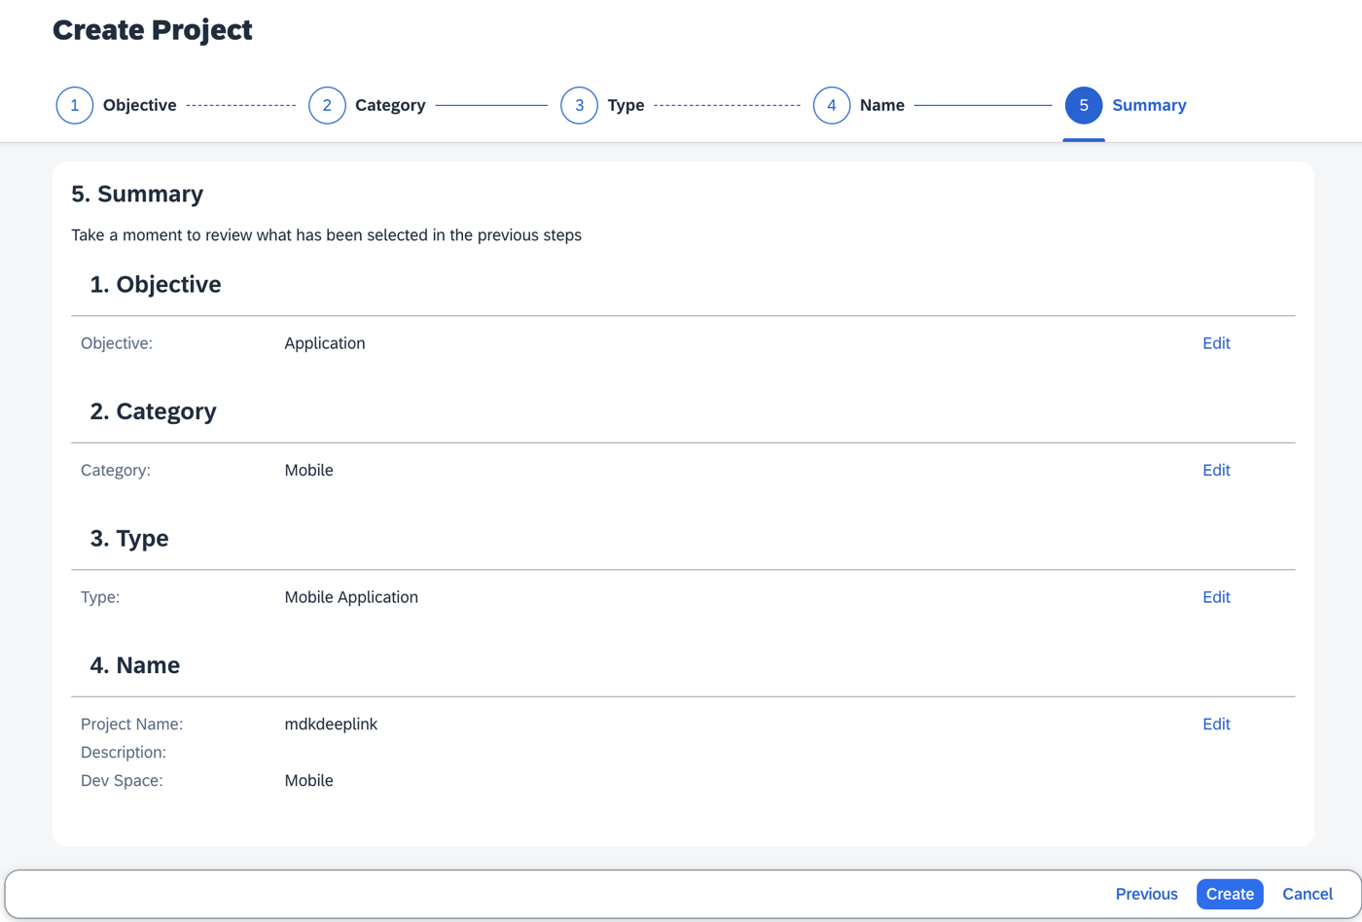This screenshot has width=1362, height=922.
Task: Click the Create button
Action: (x=1230, y=894)
